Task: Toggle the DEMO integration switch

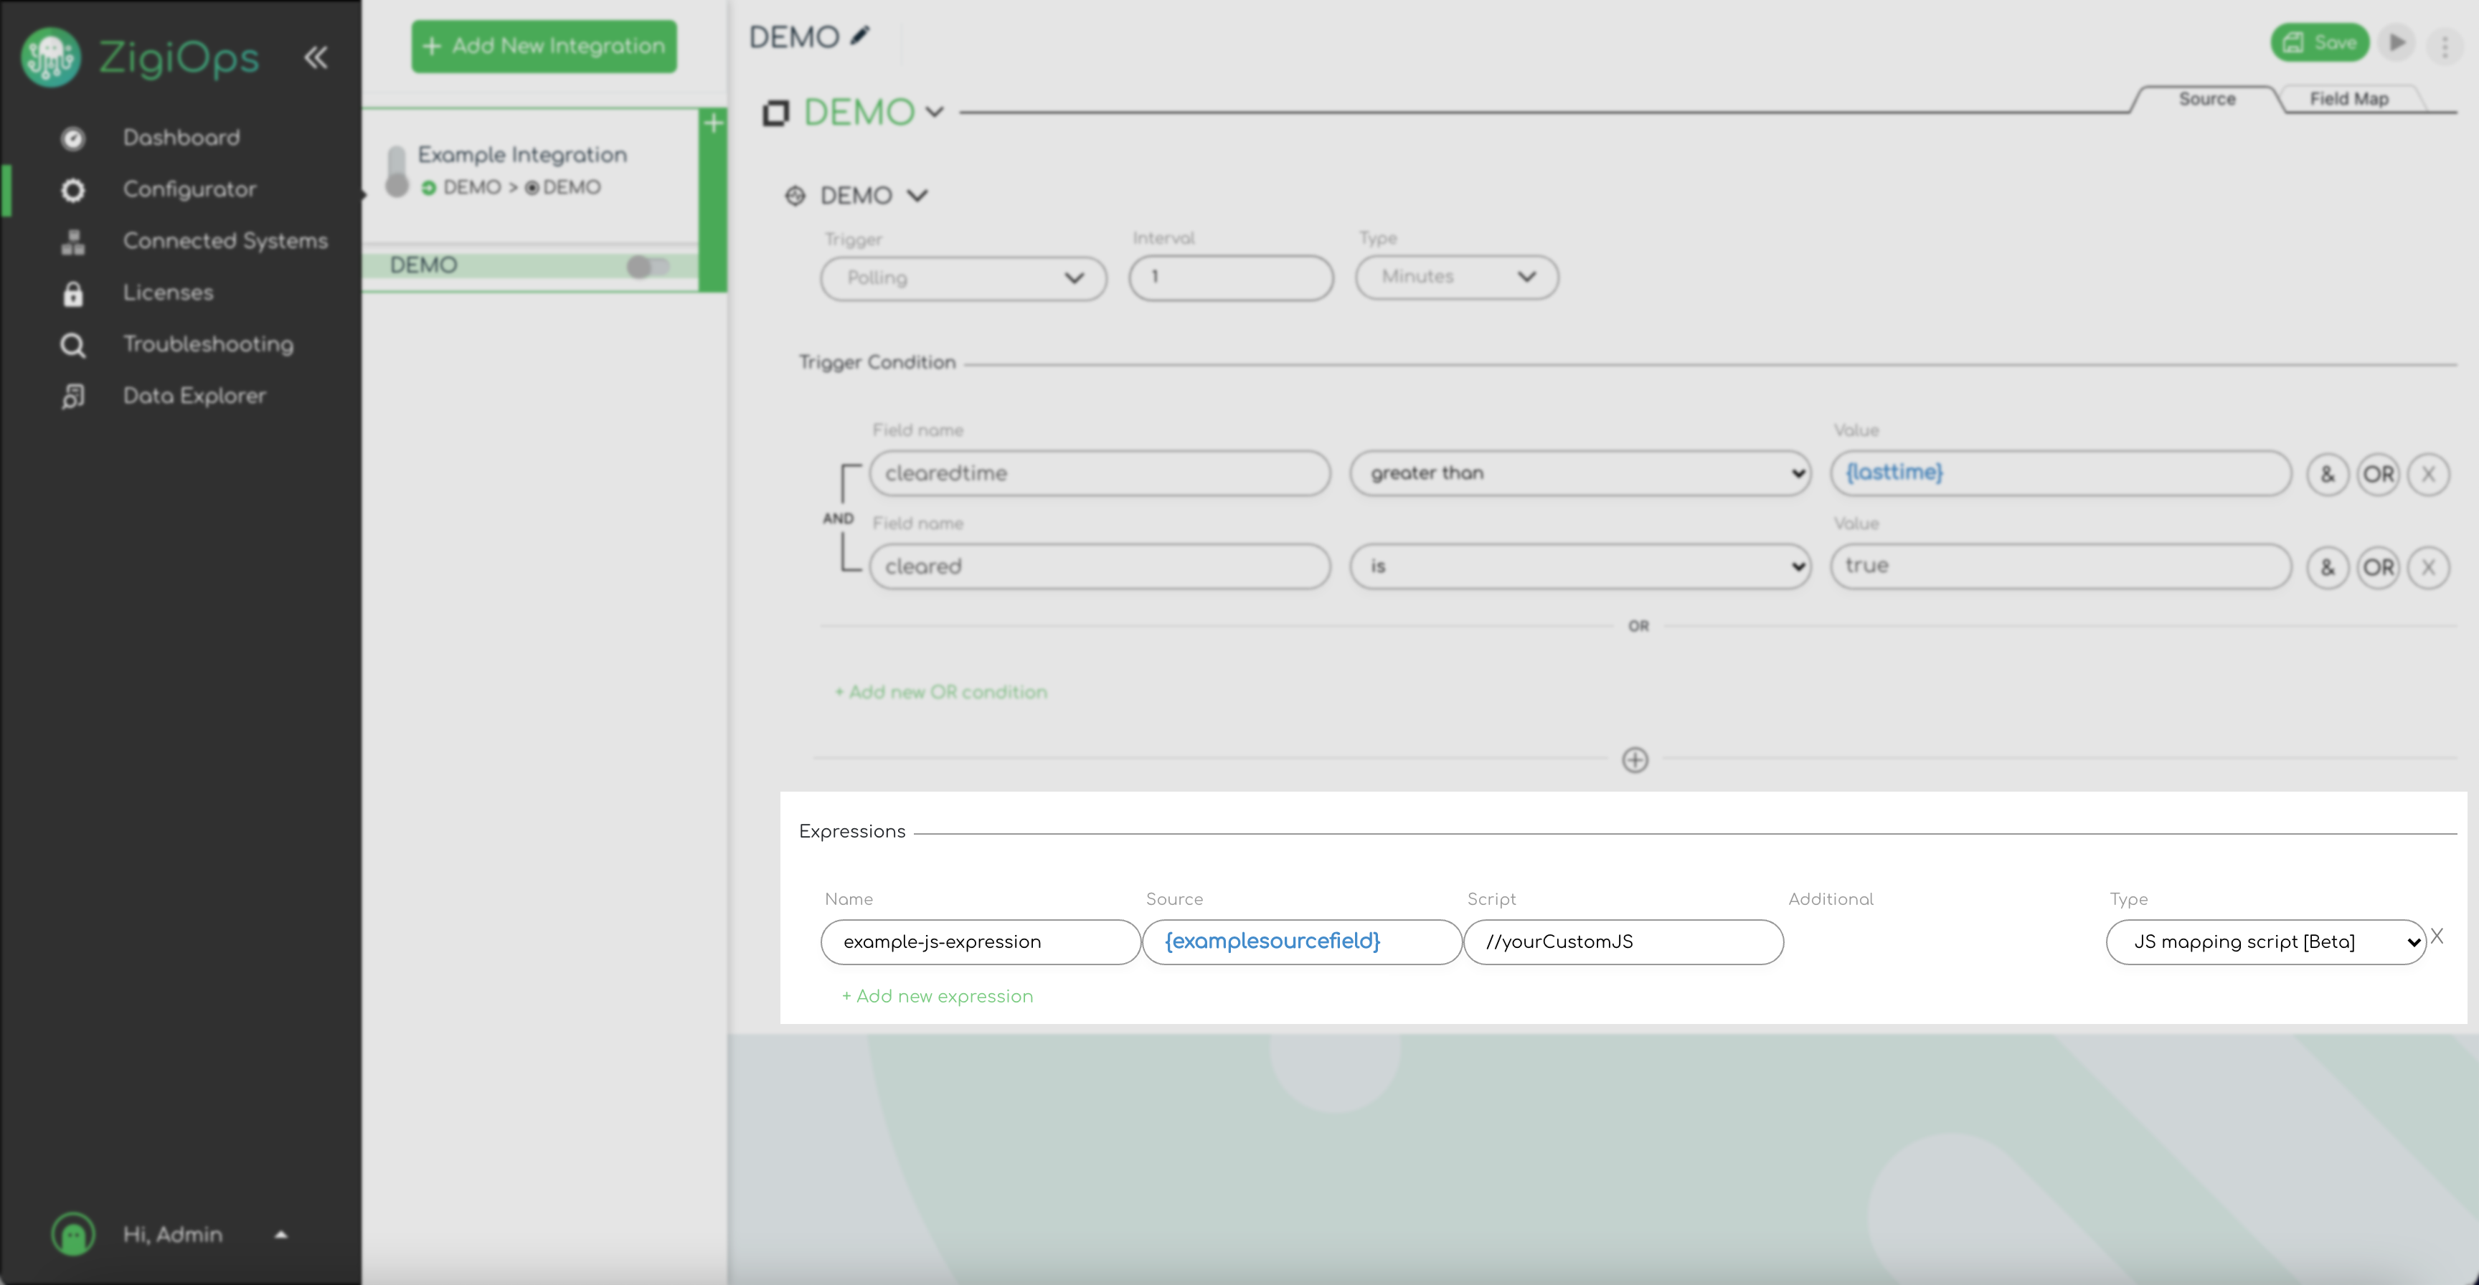Action: (x=647, y=267)
